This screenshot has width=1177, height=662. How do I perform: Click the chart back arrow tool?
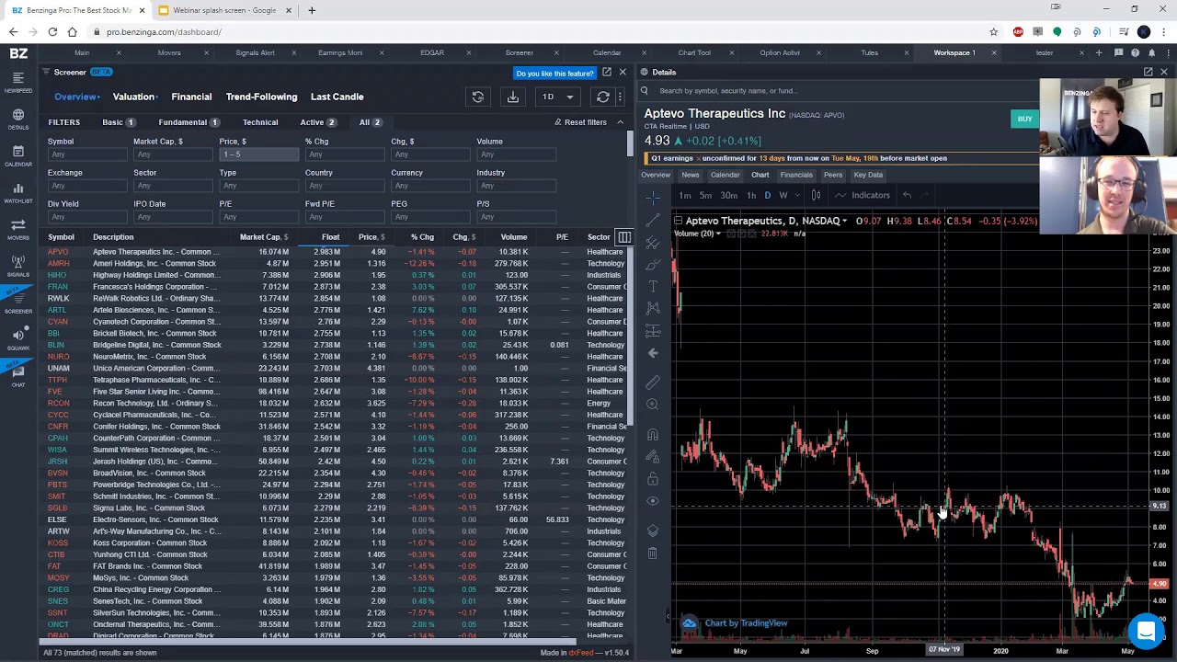tap(653, 353)
